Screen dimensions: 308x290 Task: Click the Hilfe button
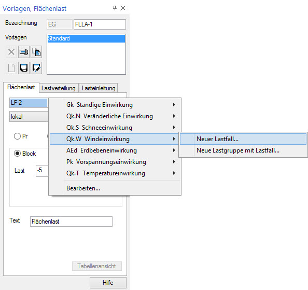pyautogui.click(x=108, y=283)
